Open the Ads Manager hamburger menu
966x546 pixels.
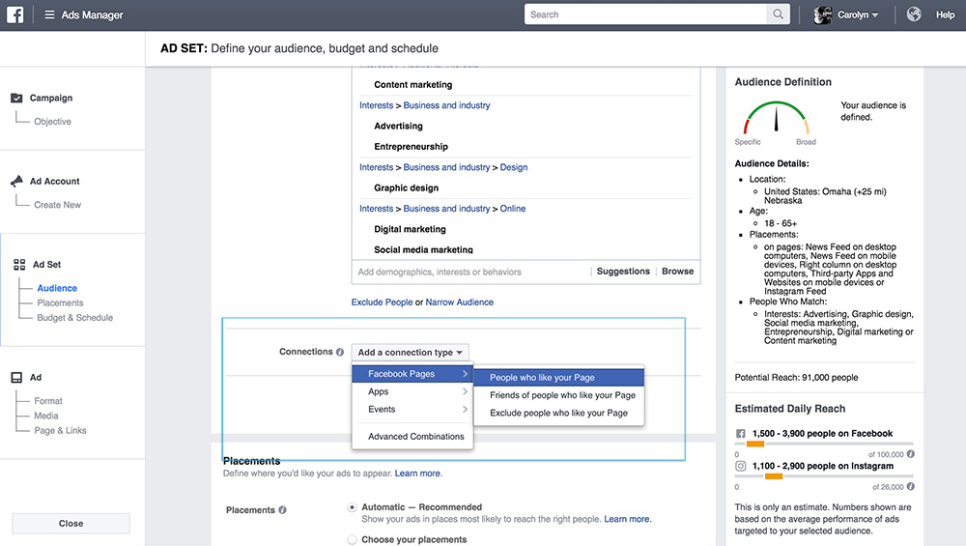tap(50, 14)
